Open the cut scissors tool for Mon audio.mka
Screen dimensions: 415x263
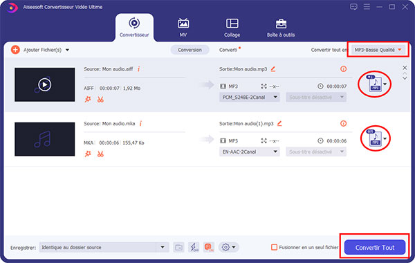100,154
